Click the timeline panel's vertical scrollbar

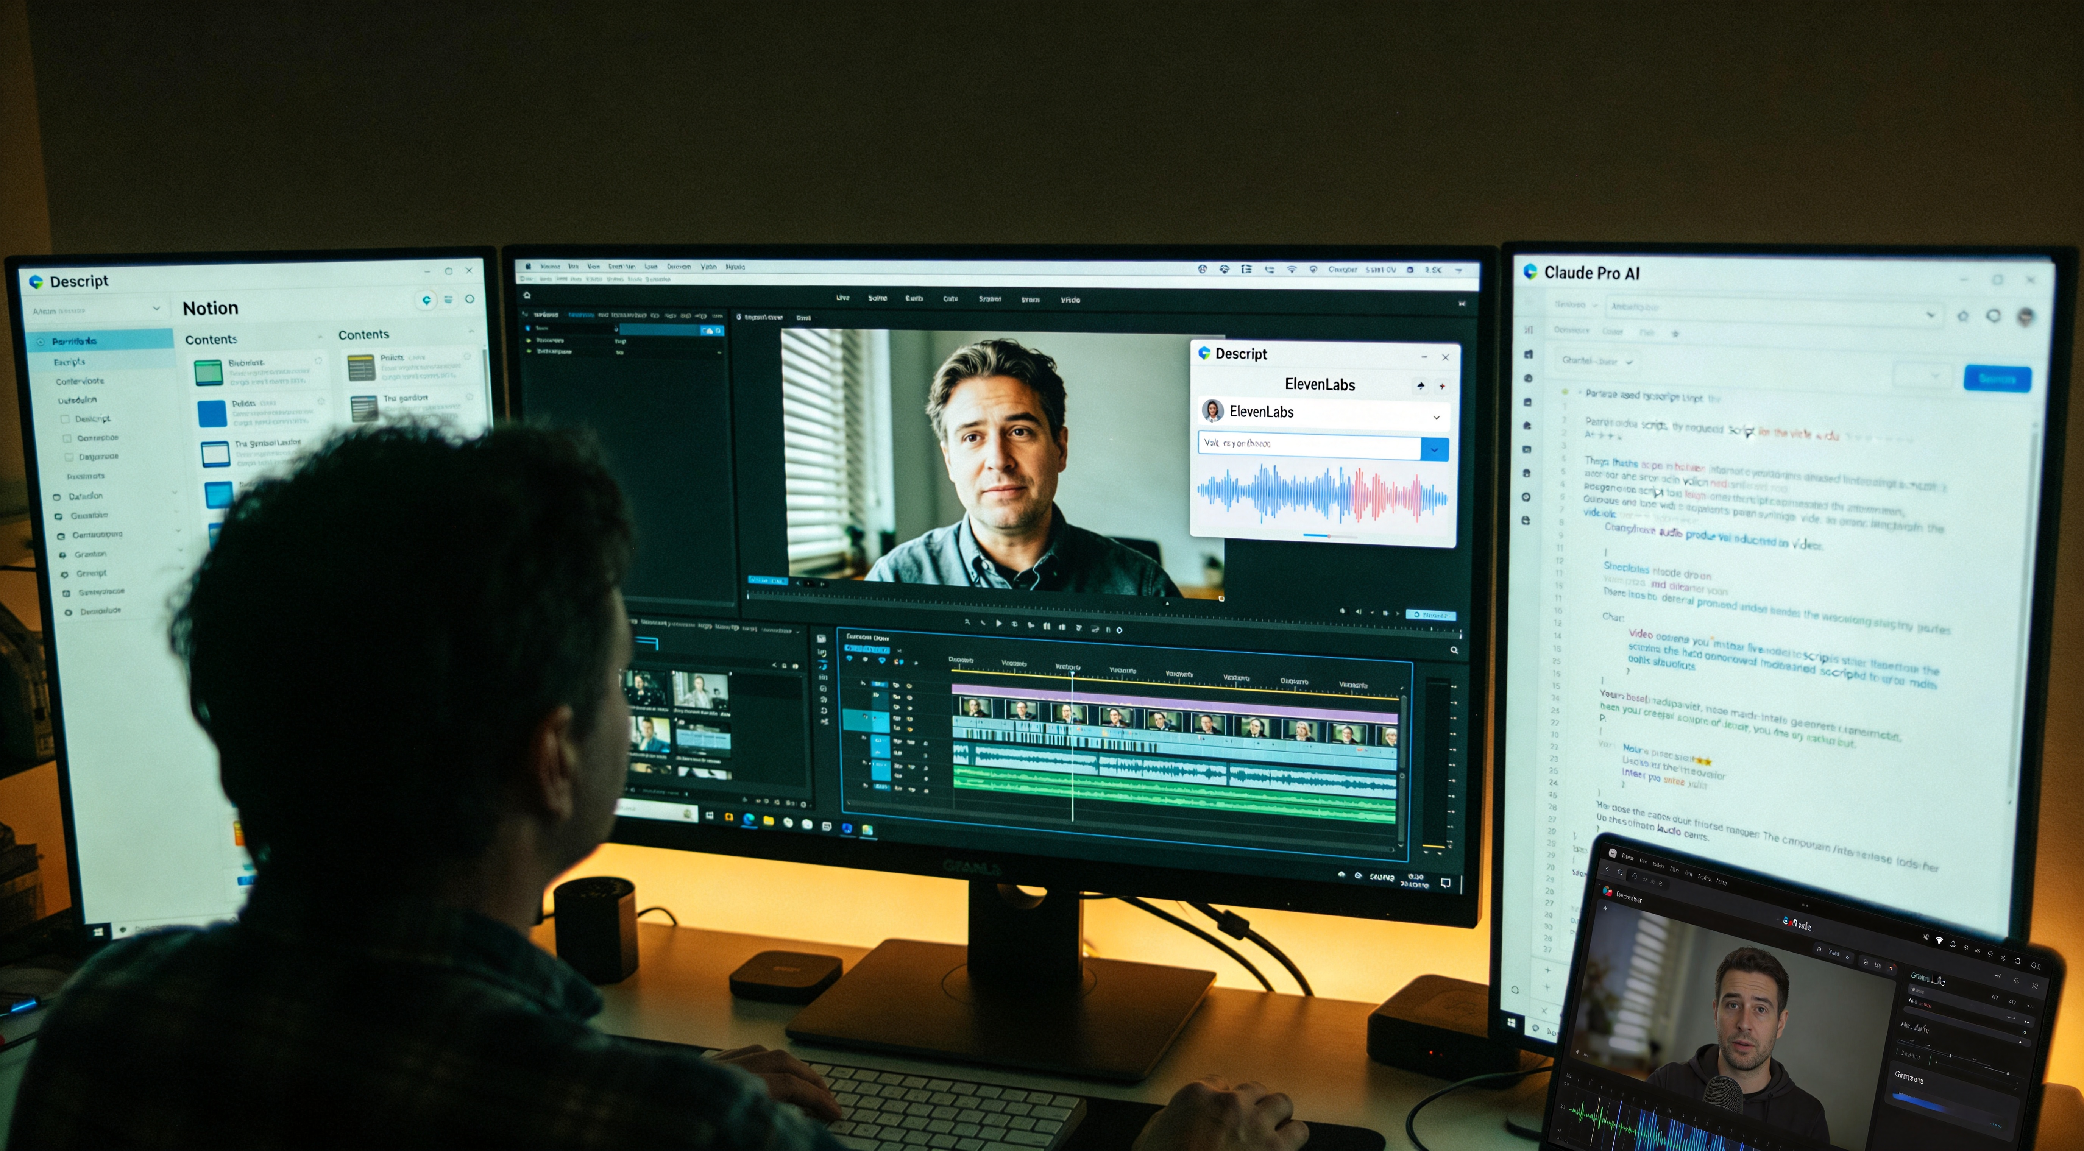click(x=1402, y=769)
